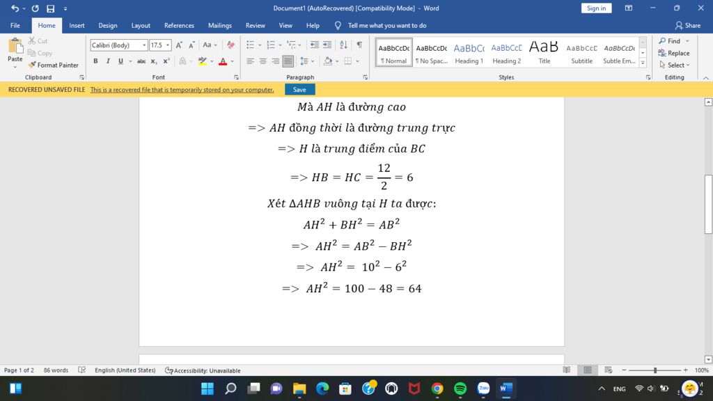Decrease font size with Shrink Font icon
Image resolution: width=713 pixels, height=401 pixels.
pyautogui.click(x=192, y=45)
